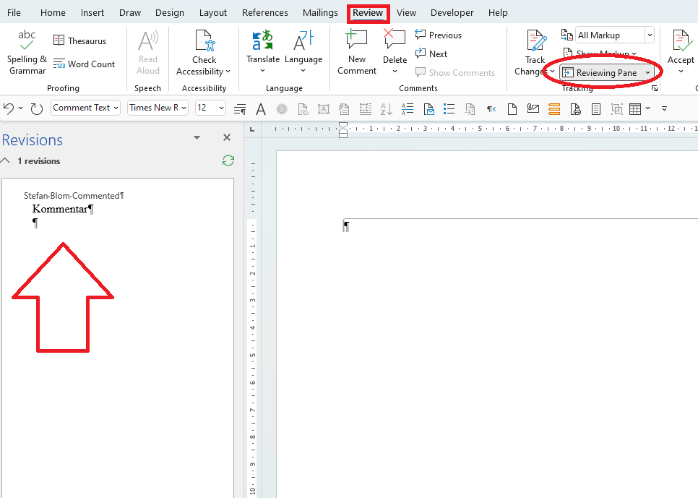Jump to the Next comment
Screen dimensions: 698x498
coord(431,54)
